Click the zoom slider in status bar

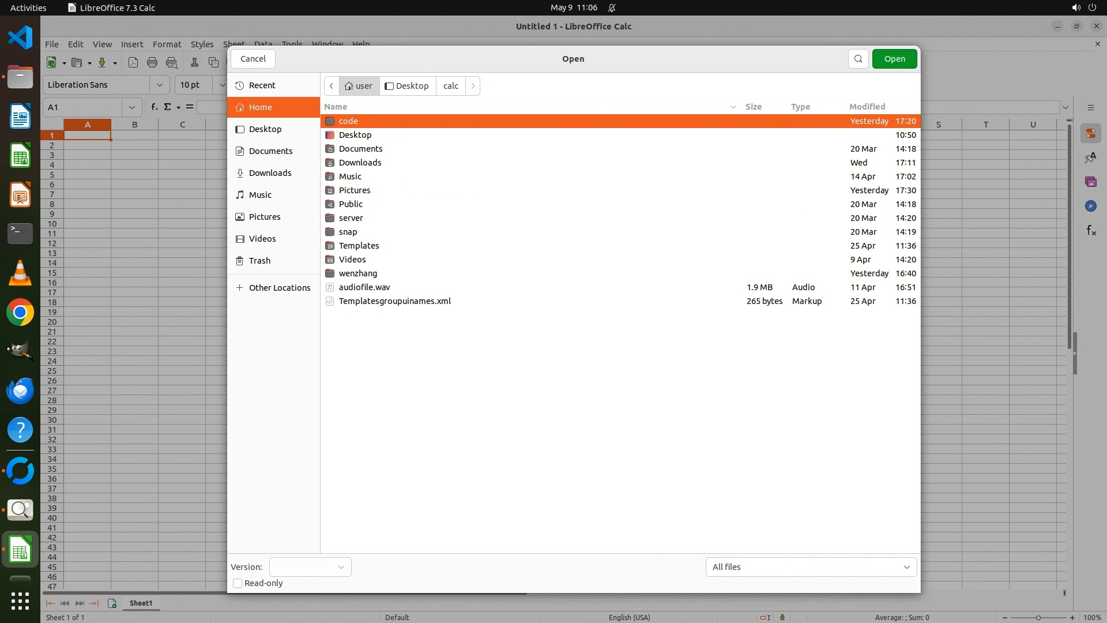click(x=1038, y=618)
